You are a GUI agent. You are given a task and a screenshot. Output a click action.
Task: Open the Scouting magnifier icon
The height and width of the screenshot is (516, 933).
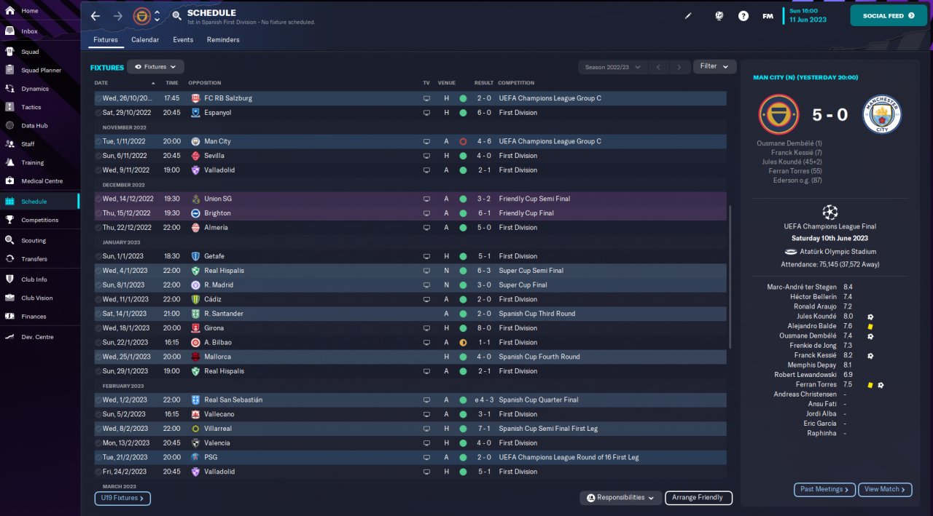(9, 240)
